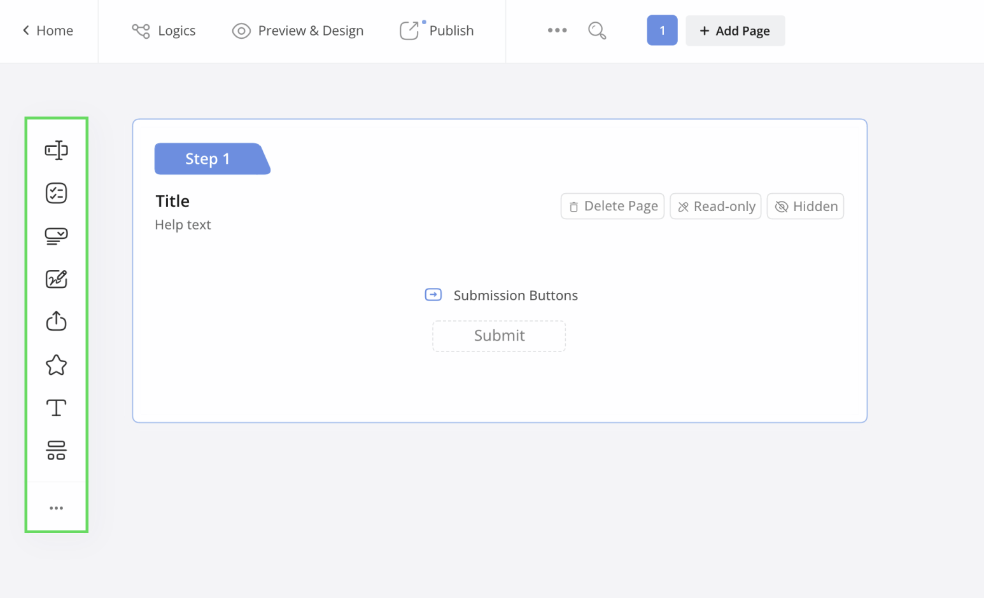Image resolution: width=984 pixels, height=598 pixels.
Task: Add a signature field from sidebar
Action: pos(56,278)
